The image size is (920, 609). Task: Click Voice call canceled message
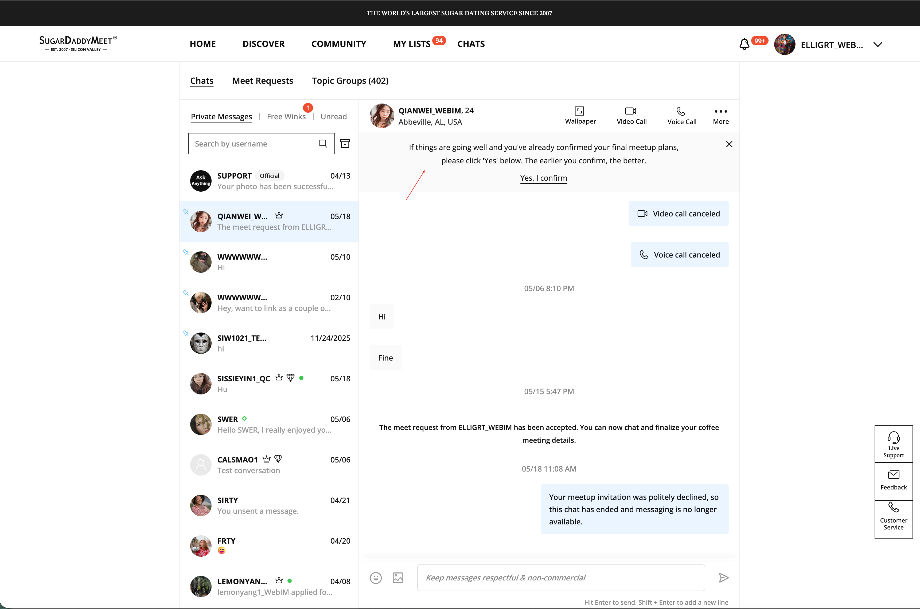coord(679,255)
